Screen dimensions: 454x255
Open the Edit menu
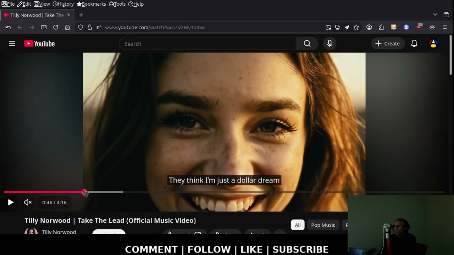pos(24,4)
